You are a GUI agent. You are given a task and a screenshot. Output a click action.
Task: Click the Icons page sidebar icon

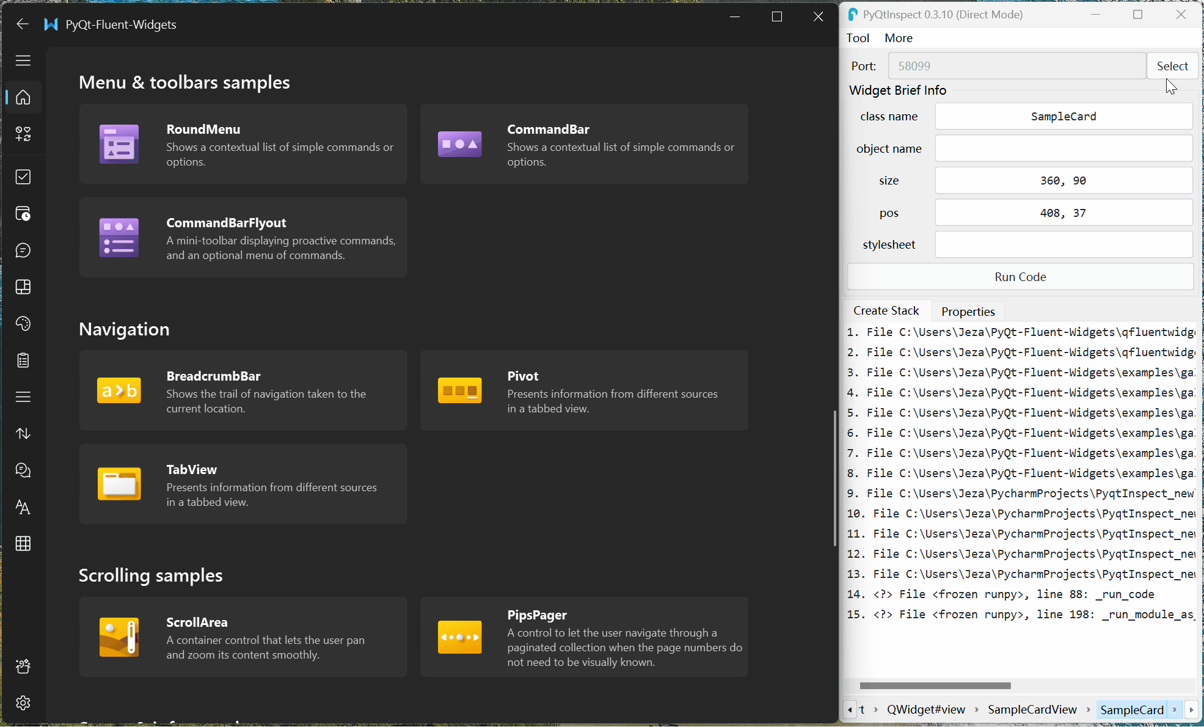coord(23,134)
